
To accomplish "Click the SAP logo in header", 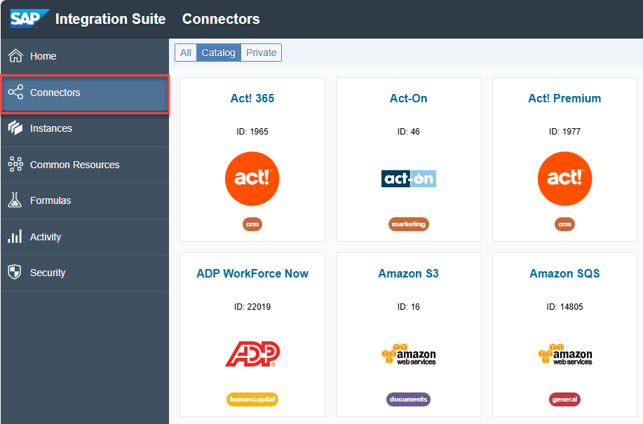I will (29, 19).
